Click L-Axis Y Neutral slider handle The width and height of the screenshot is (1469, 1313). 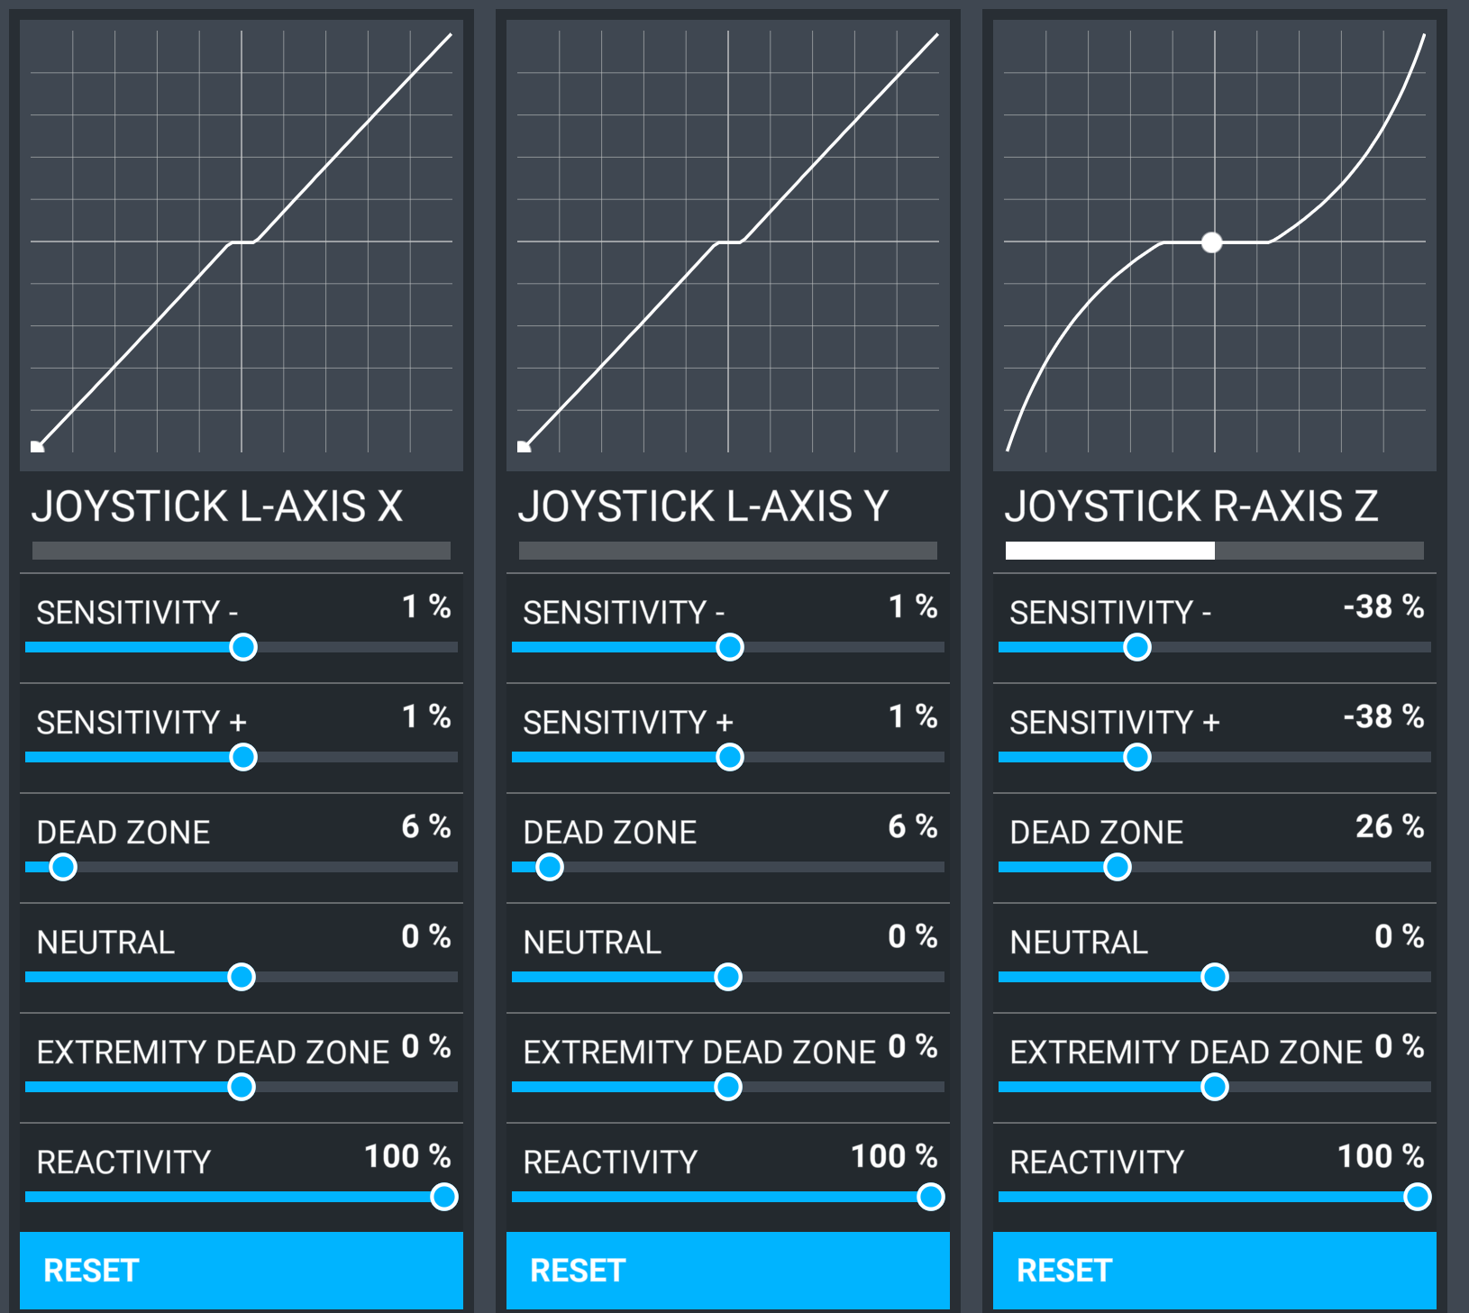[728, 977]
